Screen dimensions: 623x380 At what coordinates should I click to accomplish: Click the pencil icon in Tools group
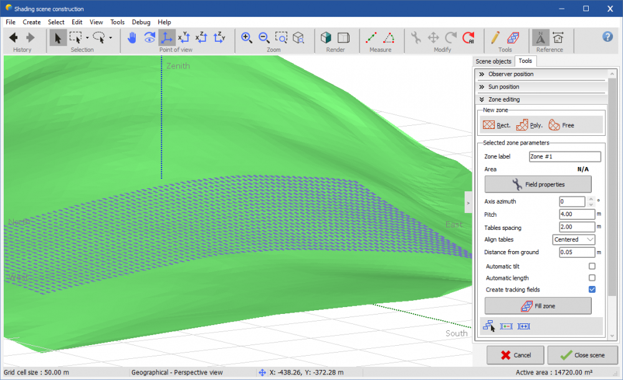(495, 37)
